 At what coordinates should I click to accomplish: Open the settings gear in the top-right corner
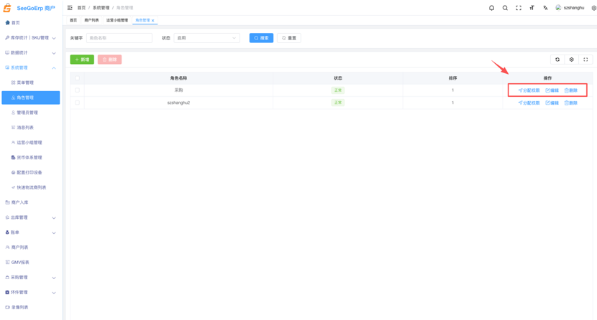(x=593, y=8)
